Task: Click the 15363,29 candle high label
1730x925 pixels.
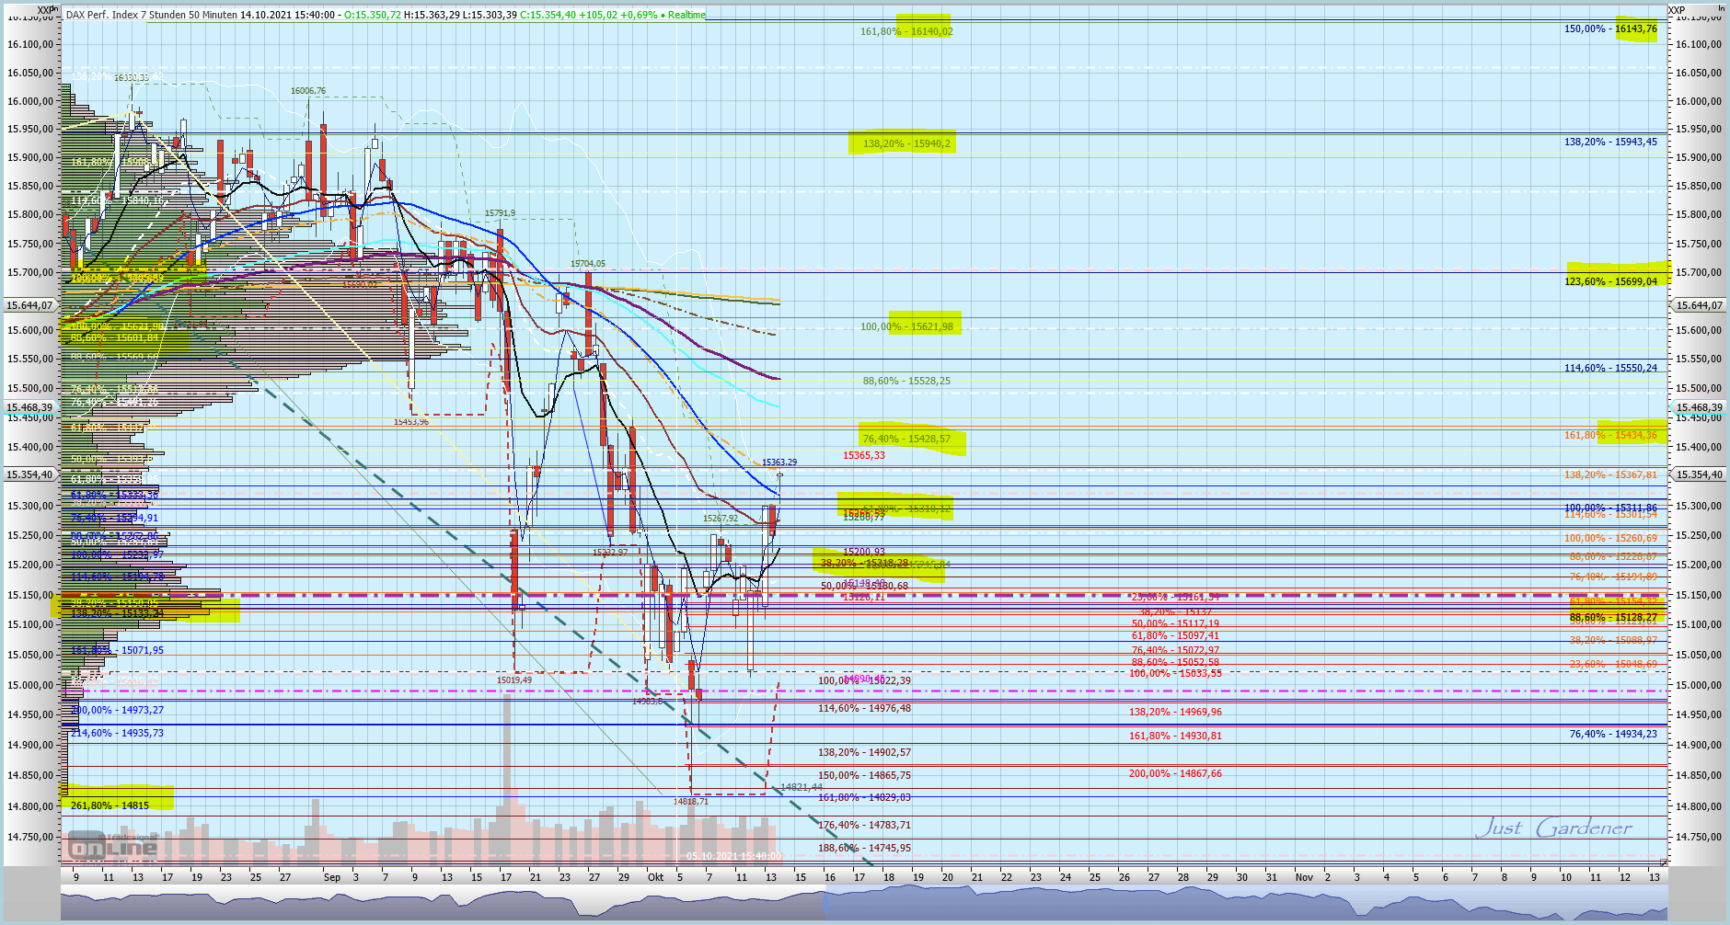Action: [x=779, y=462]
